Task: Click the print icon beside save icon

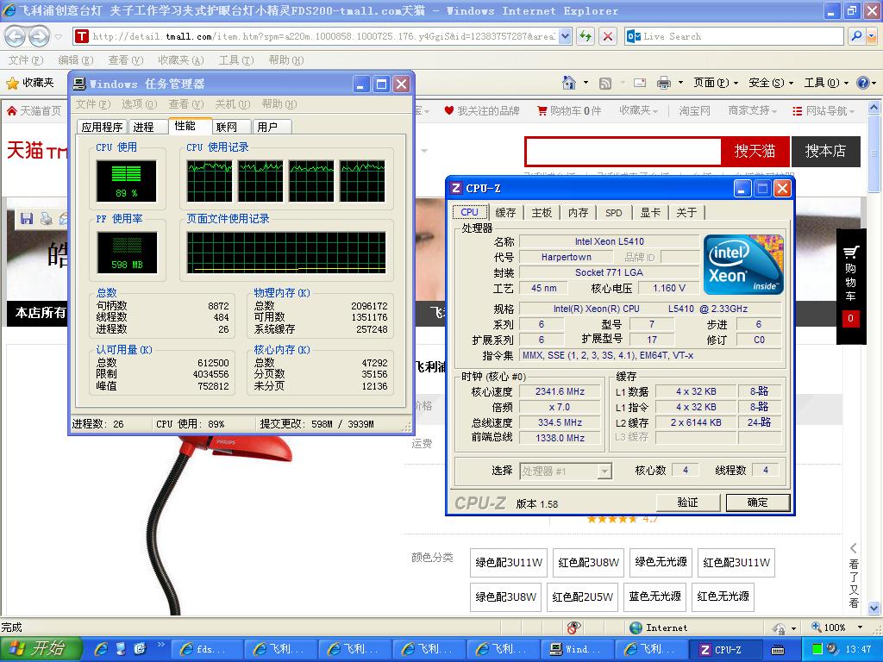Action: (x=47, y=218)
